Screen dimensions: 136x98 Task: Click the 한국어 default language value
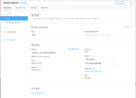[x=86, y=52]
